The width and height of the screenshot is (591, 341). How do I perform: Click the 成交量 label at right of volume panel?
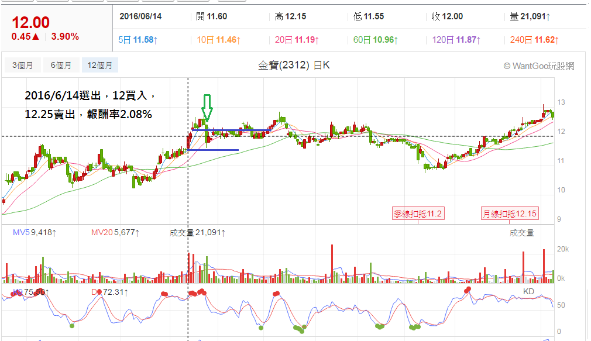click(x=521, y=233)
